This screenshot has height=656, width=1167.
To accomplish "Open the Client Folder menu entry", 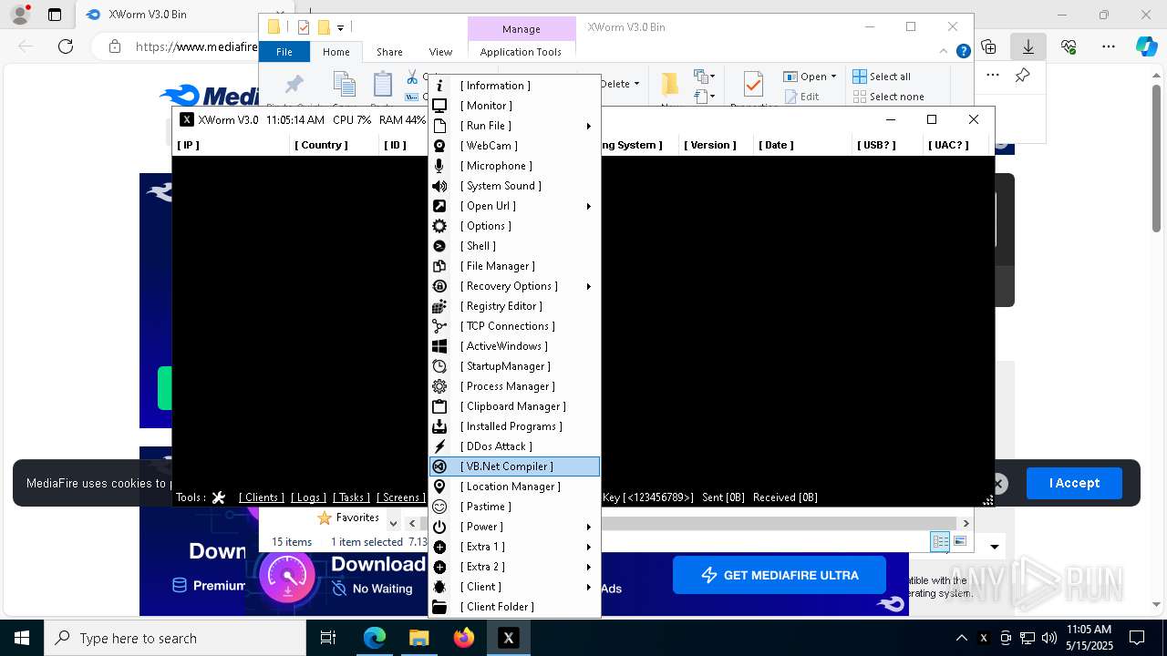I will 514,607.
